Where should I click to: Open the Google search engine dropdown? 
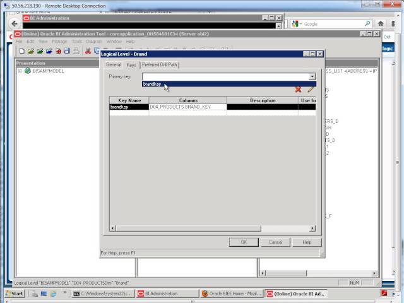tap(300, 24)
